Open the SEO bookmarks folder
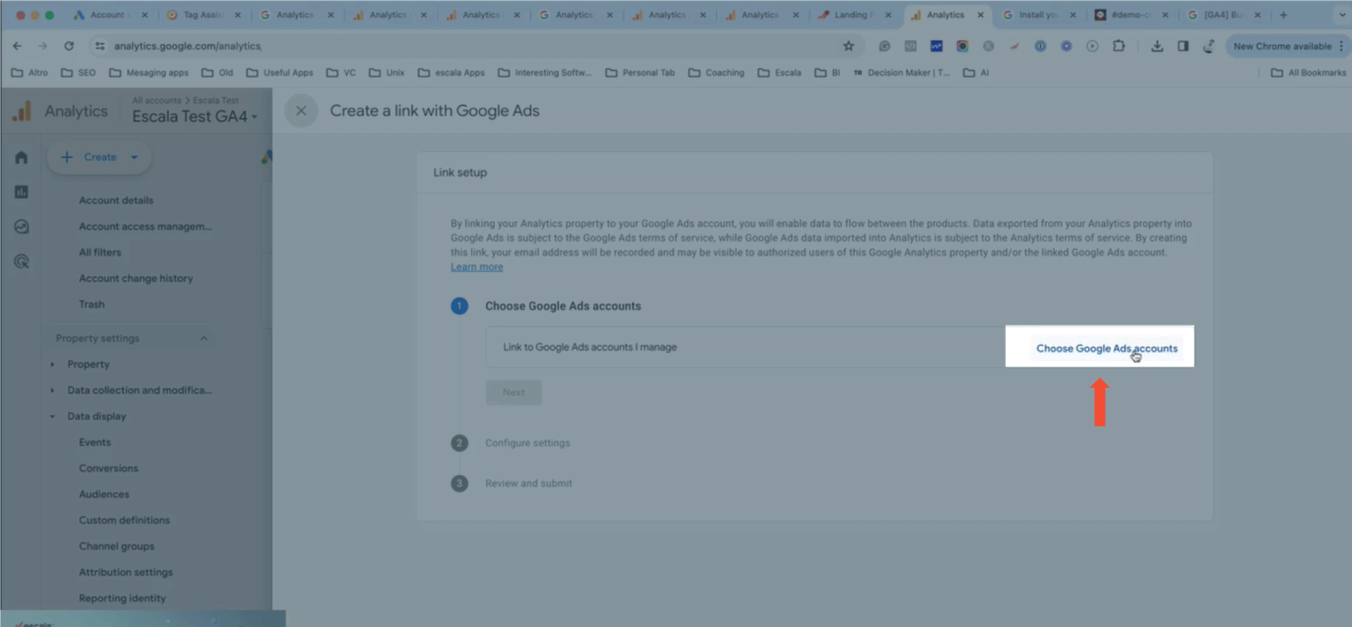Image resolution: width=1352 pixels, height=627 pixels. [x=78, y=73]
